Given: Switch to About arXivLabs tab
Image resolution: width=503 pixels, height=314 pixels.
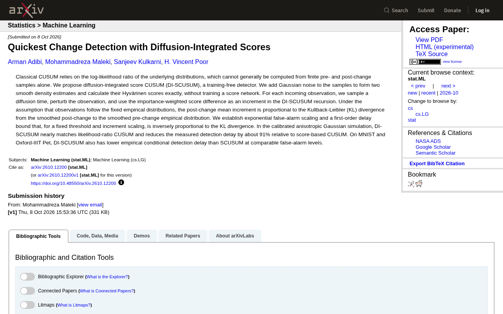Looking at the screenshot, I should point(235,236).
